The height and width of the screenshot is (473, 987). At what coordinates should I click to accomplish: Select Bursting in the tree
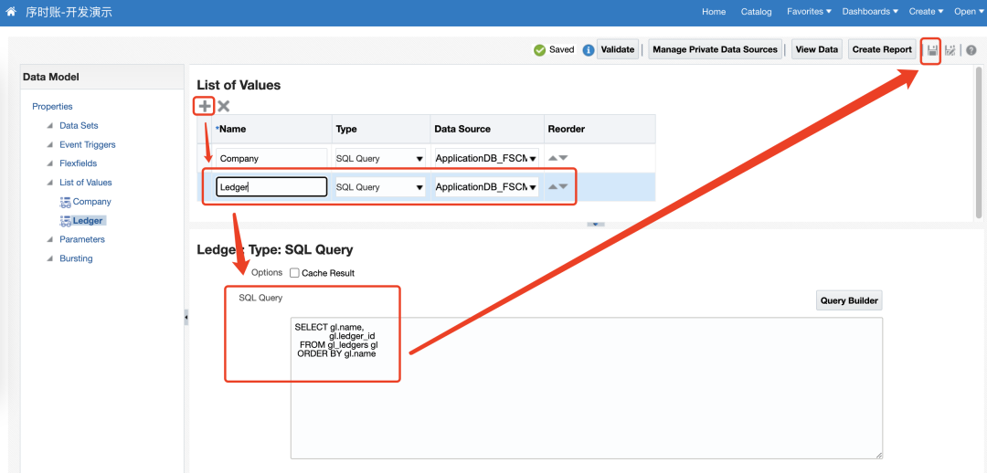[x=76, y=258]
